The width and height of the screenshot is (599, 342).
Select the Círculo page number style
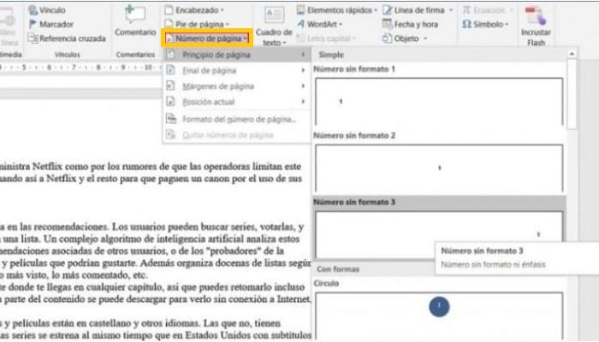pyautogui.click(x=439, y=316)
